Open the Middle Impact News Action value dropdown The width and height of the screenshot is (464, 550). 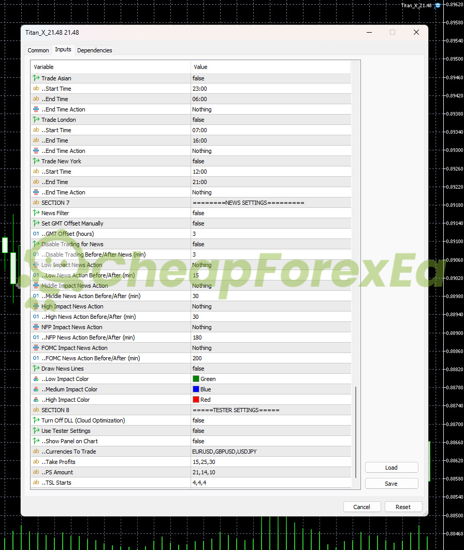[x=270, y=286]
